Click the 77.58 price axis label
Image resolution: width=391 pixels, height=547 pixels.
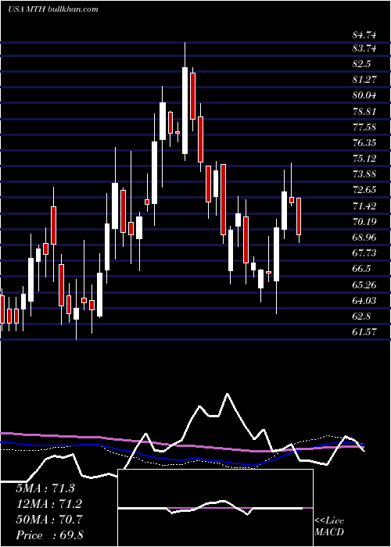[x=364, y=127]
